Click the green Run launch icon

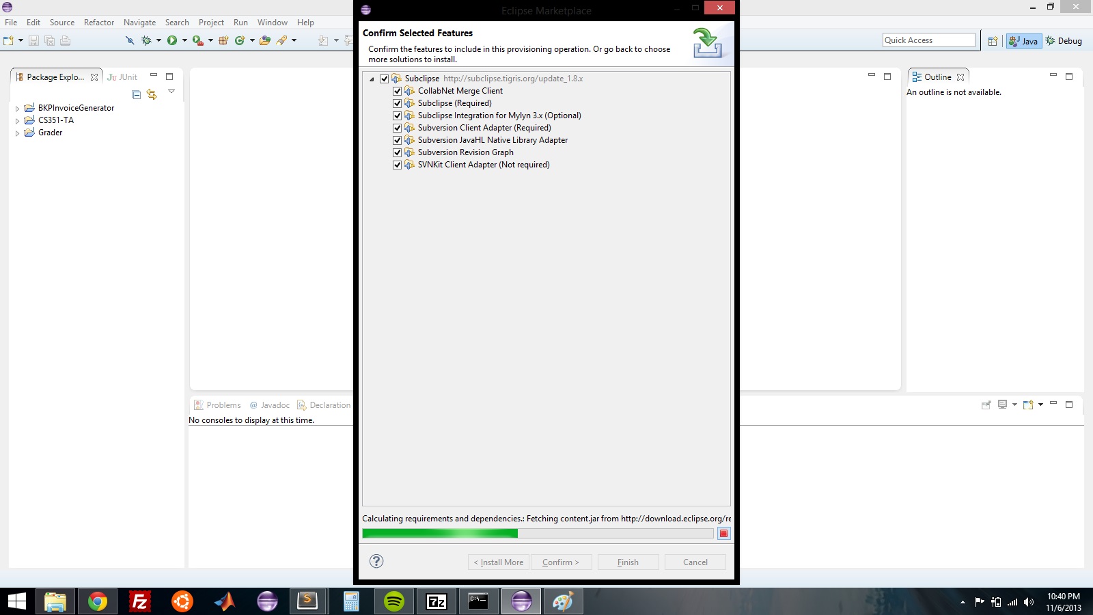[172, 40]
